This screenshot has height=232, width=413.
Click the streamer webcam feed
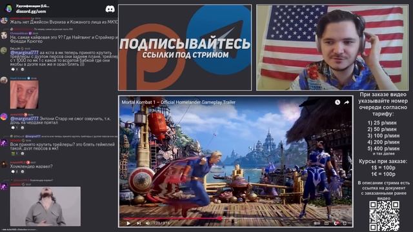332,48
